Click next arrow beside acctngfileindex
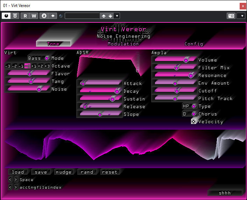247x200 pixels. tap(16, 187)
